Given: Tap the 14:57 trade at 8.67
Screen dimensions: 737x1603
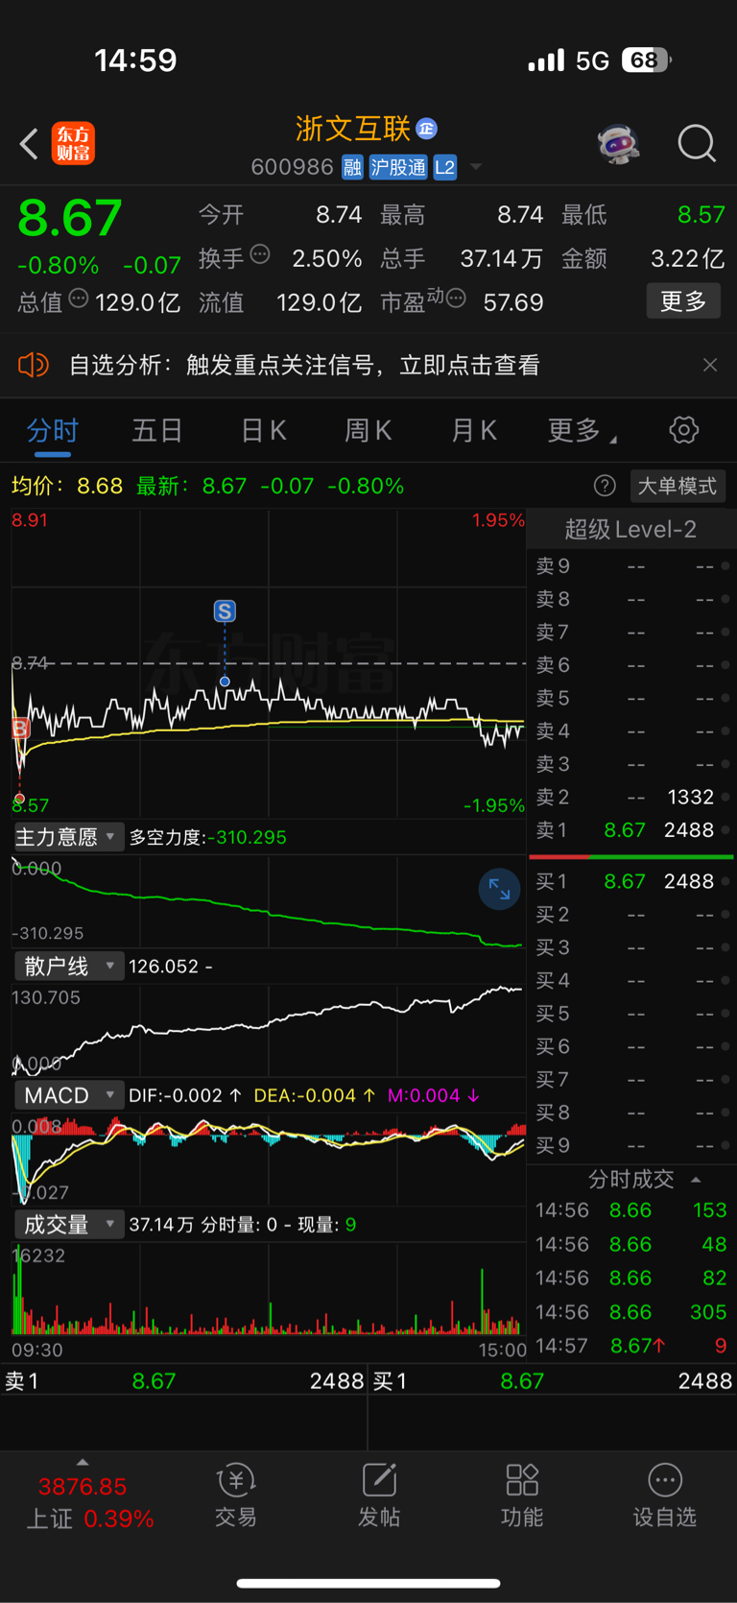Looking at the screenshot, I should tap(630, 1346).
